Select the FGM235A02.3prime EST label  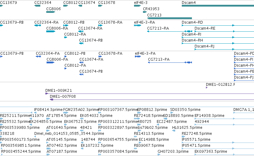[x=81, y=110]
